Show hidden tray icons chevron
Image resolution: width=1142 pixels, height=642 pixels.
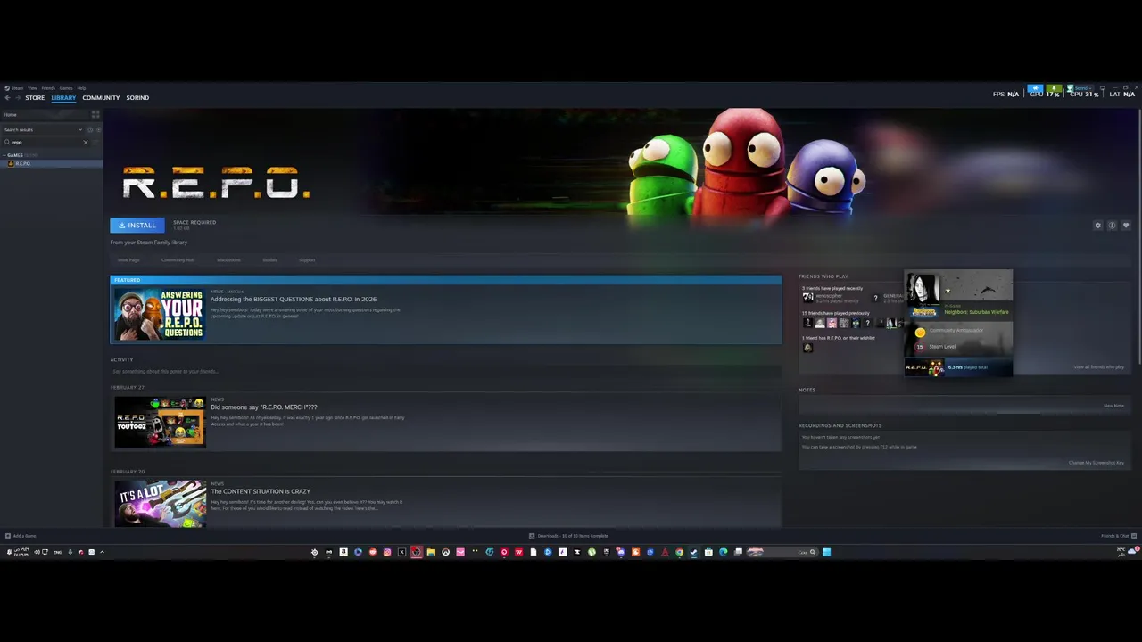pos(102,552)
